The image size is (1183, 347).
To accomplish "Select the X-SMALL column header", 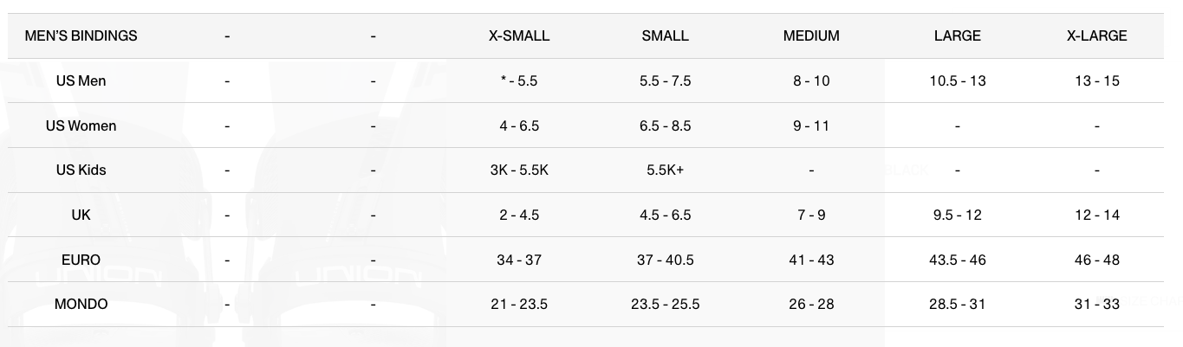I will [x=518, y=36].
